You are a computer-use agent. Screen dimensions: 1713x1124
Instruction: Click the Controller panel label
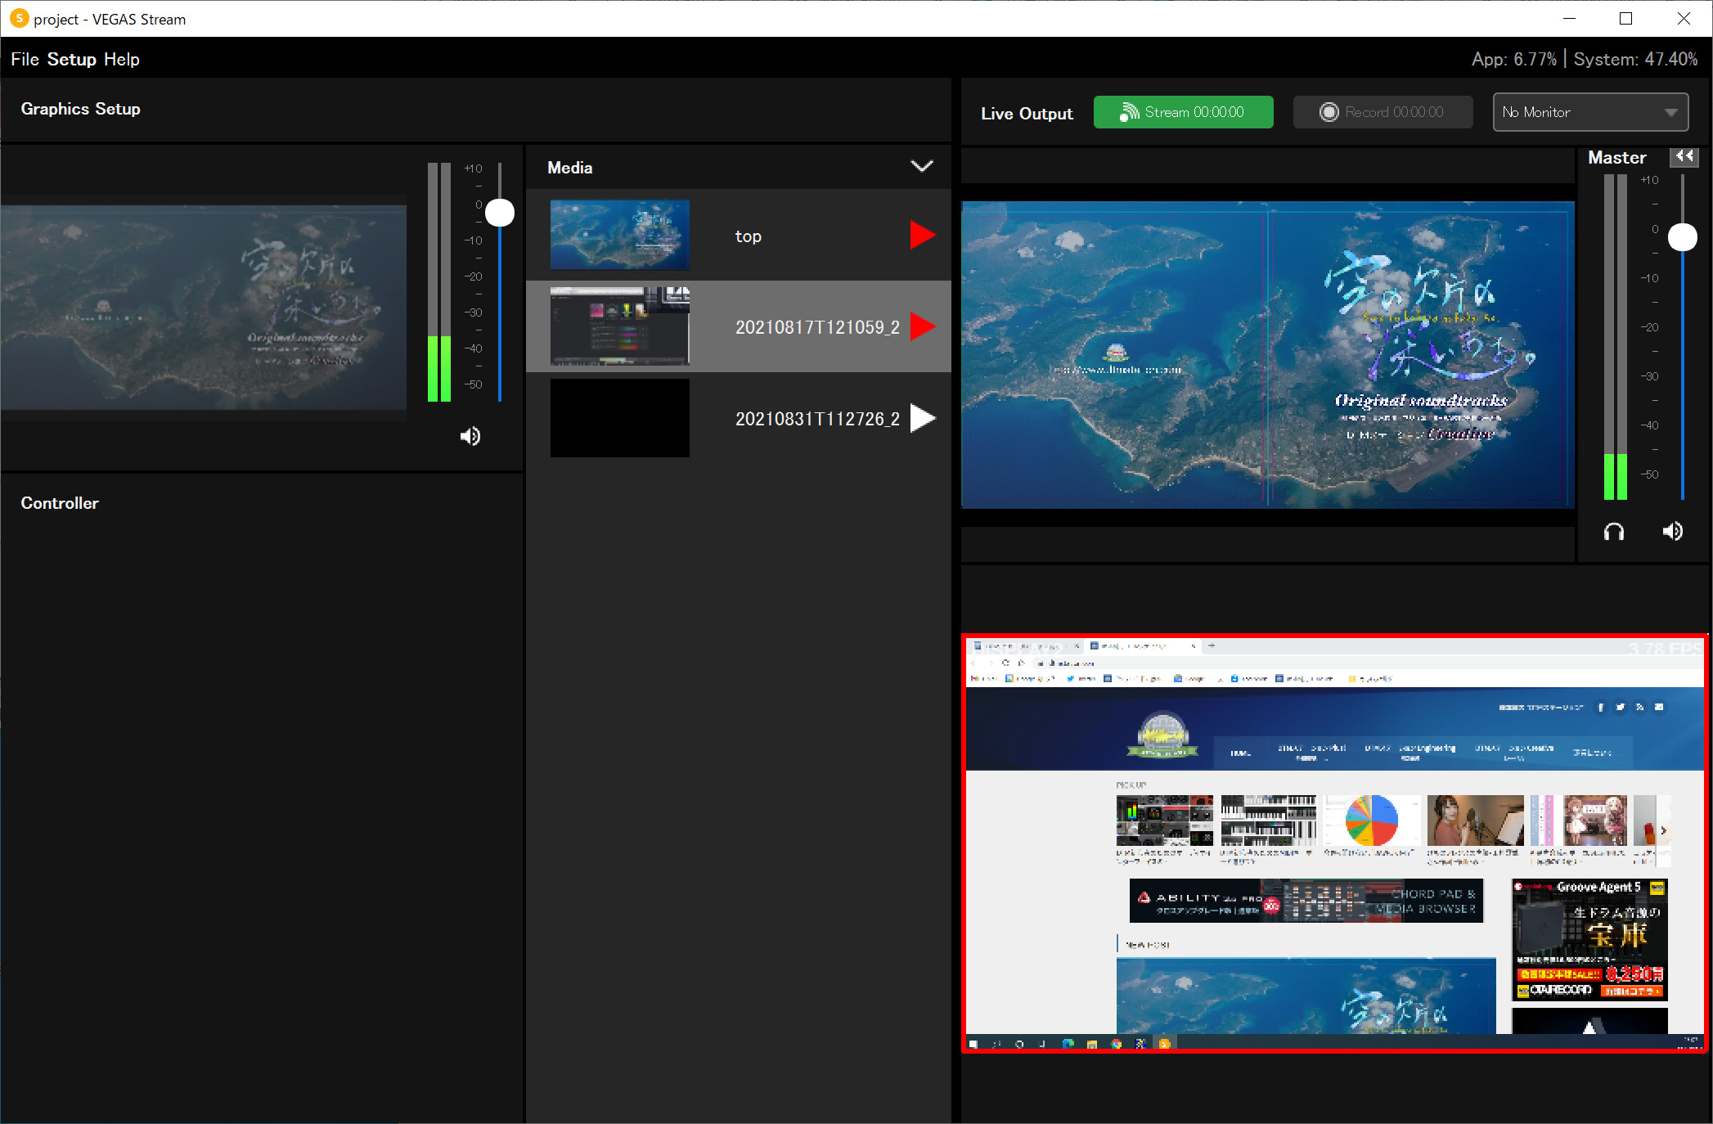coord(60,503)
